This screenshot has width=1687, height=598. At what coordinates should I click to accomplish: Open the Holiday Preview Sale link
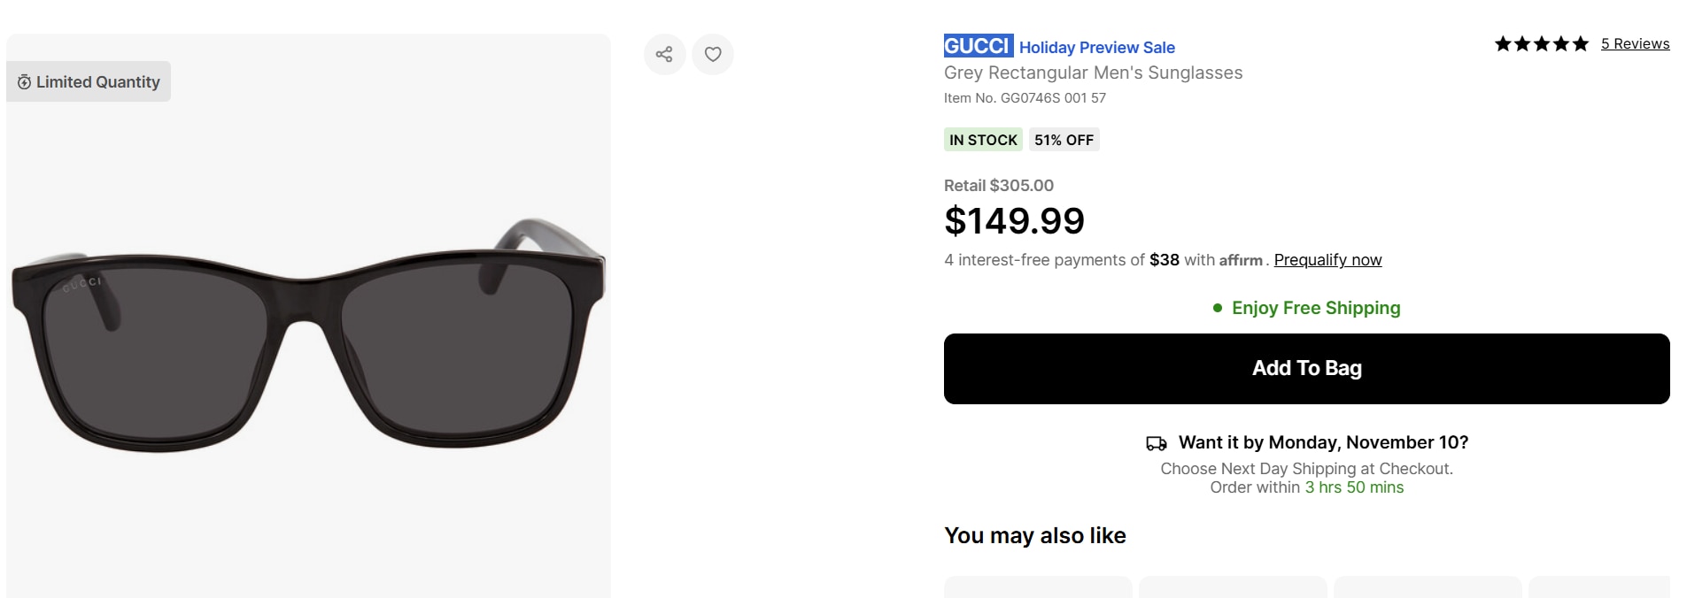point(1096,48)
